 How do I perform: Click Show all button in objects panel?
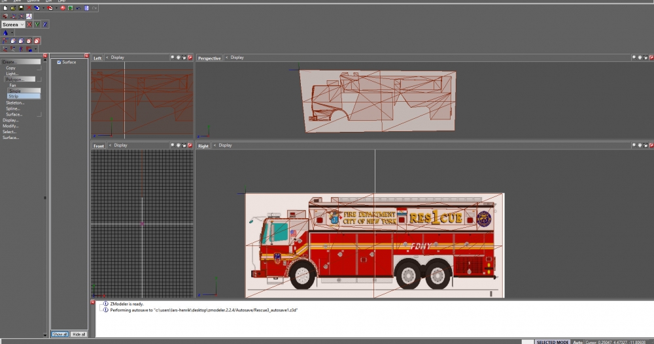[60, 334]
